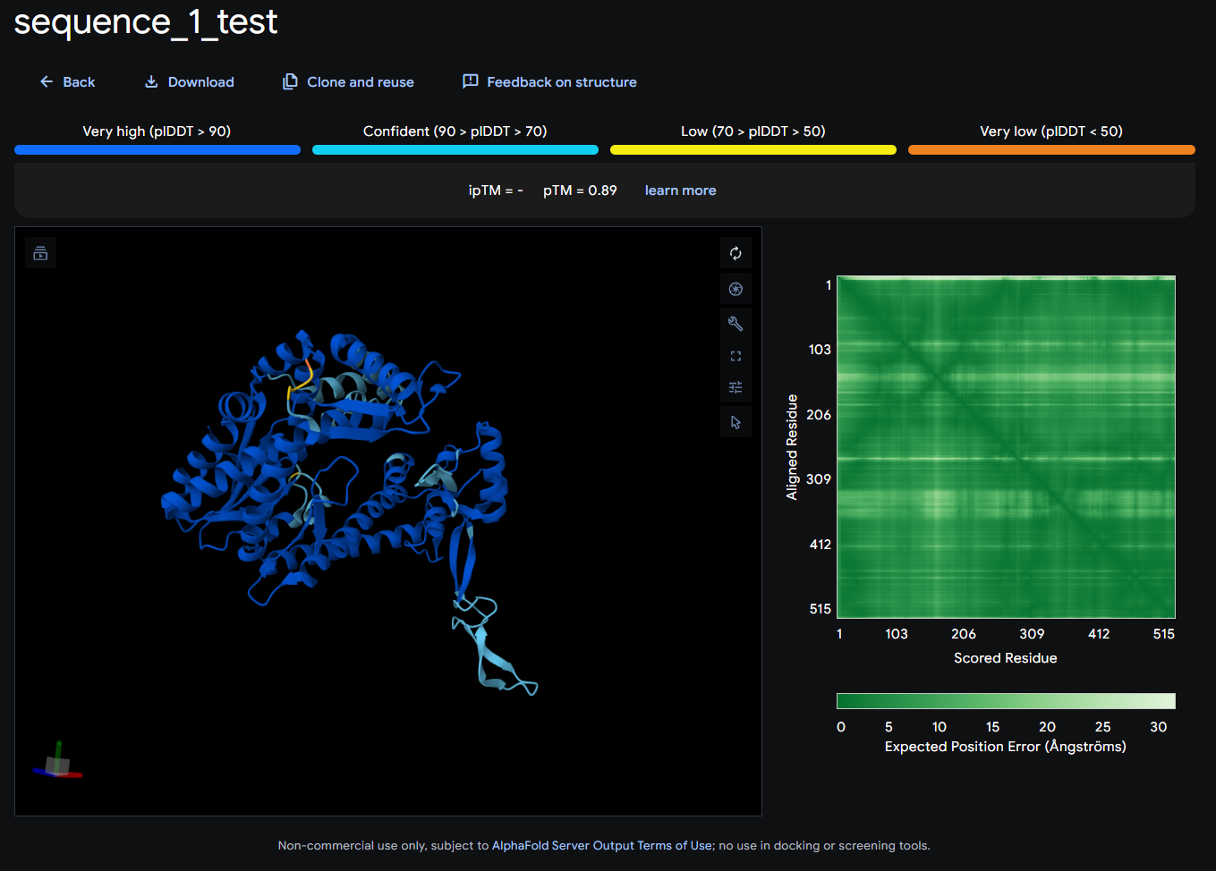Click the Very low pLDDT orange bar

(1051, 150)
